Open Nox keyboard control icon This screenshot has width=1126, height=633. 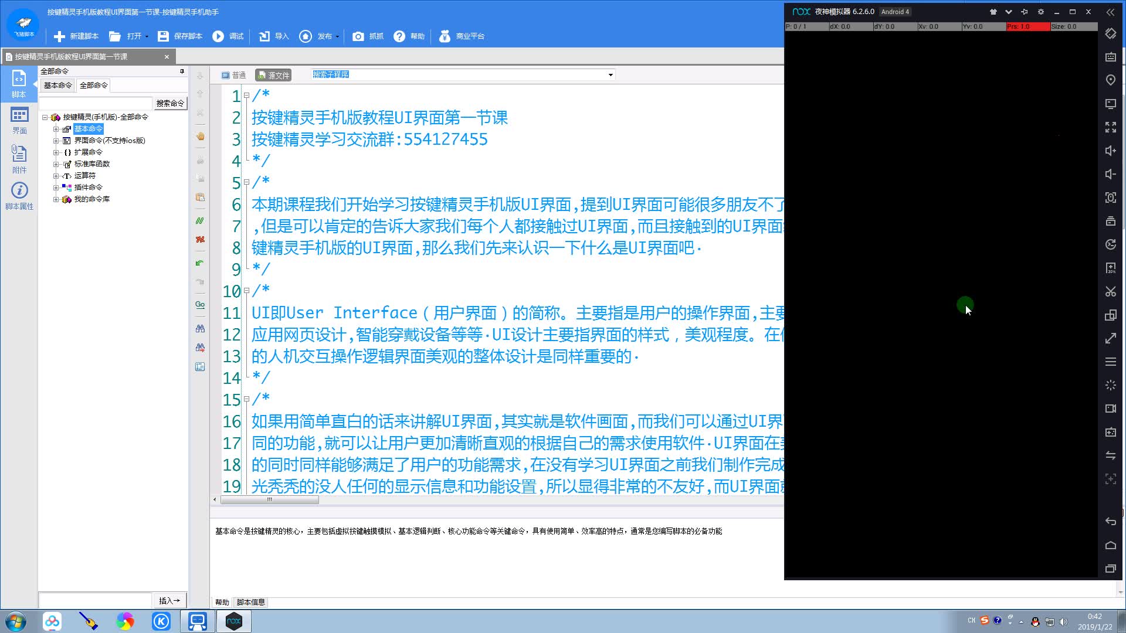point(1111,57)
